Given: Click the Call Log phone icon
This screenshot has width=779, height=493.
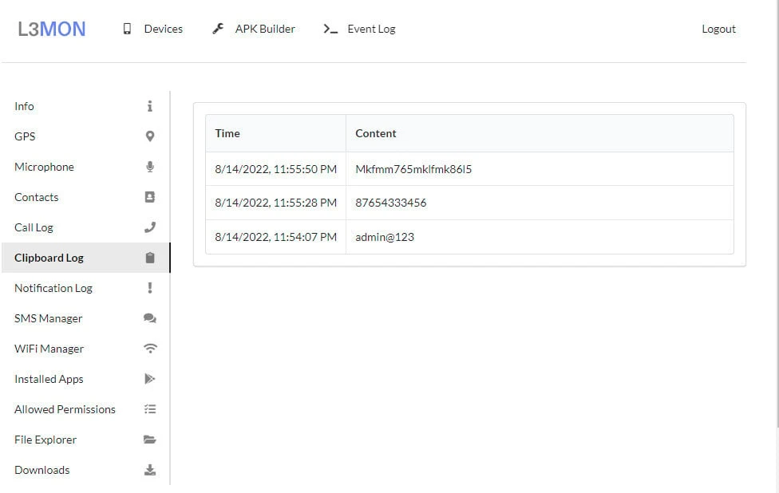Looking at the screenshot, I should (x=149, y=227).
